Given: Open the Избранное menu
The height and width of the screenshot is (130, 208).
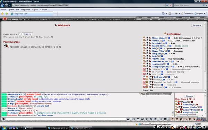Looking at the screenshot, I should click(26, 10).
